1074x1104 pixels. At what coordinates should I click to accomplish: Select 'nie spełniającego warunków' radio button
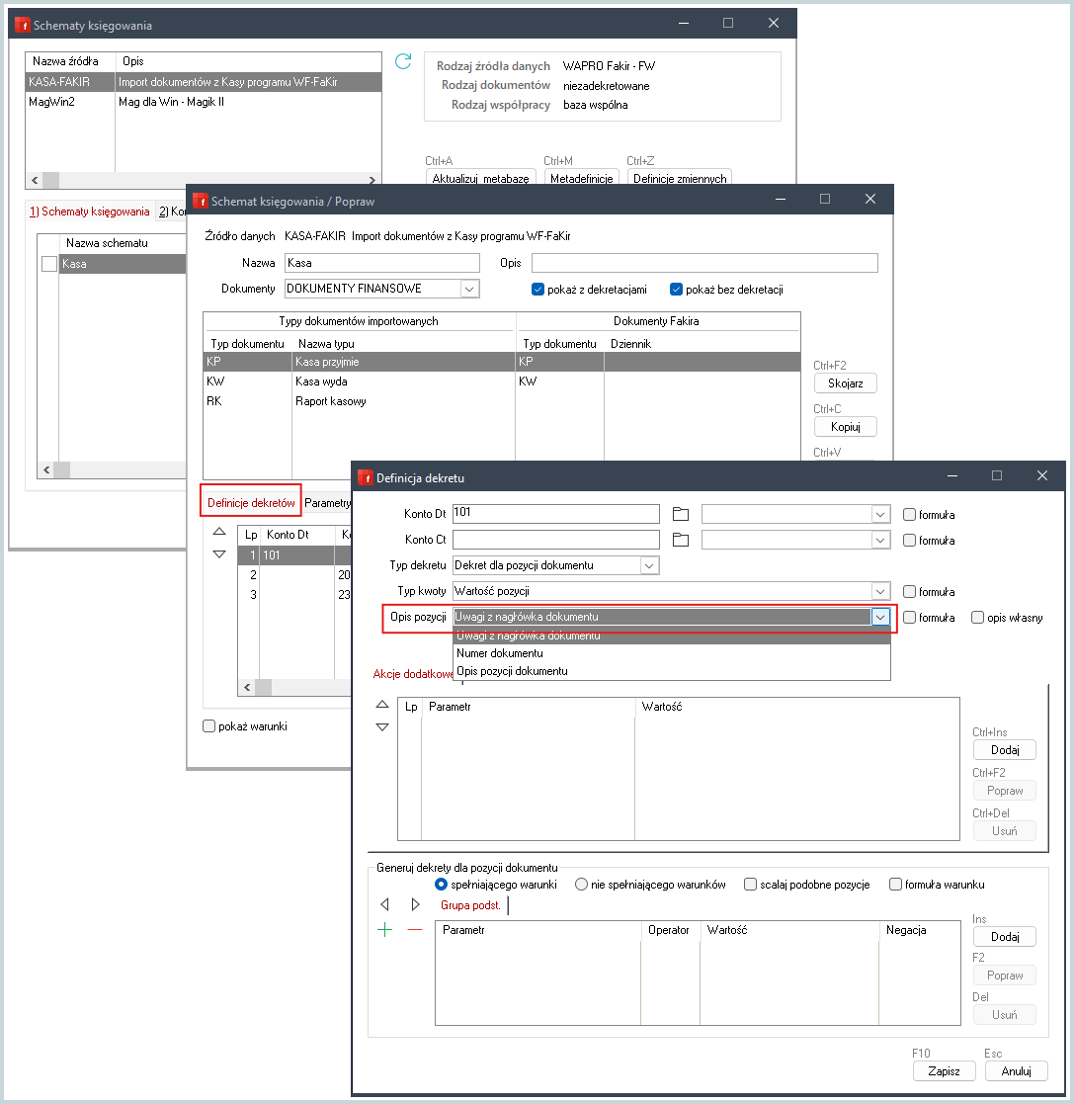tap(581, 885)
